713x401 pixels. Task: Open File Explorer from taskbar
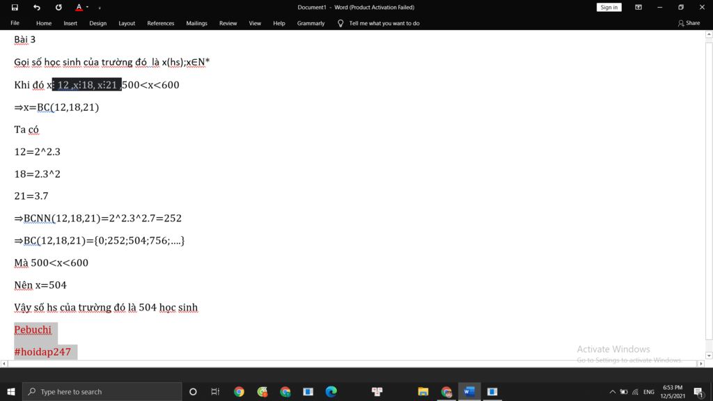(x=423, y=391)
